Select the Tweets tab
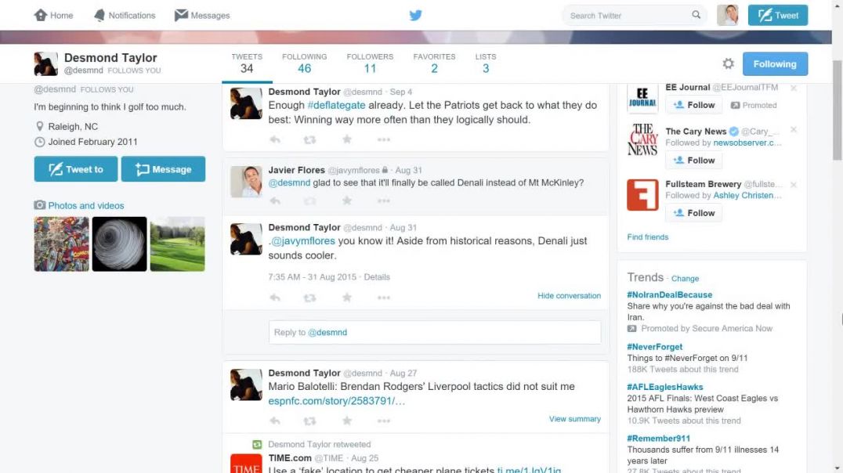Image resolution: width=843 pixels, height=473 pixels. click(x=247, y=63)
